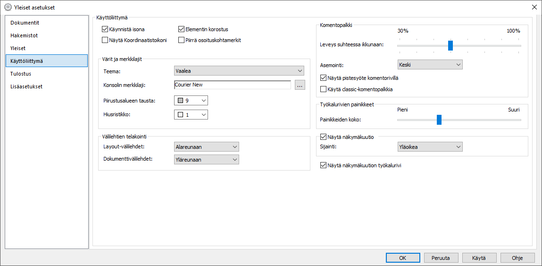
Task: Open Sijainti dropdown showing Yläoikea
Action: point(429,147)
